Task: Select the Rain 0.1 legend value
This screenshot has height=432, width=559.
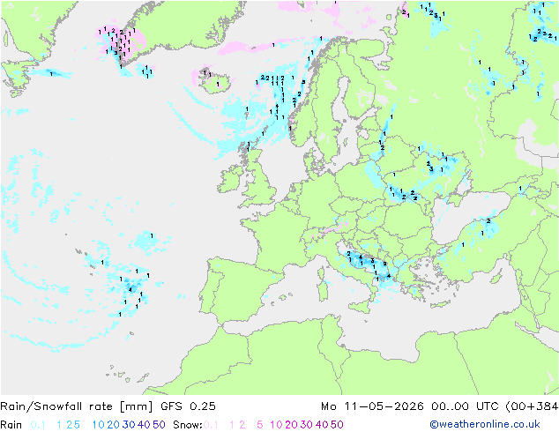Action: pos(38,425)
